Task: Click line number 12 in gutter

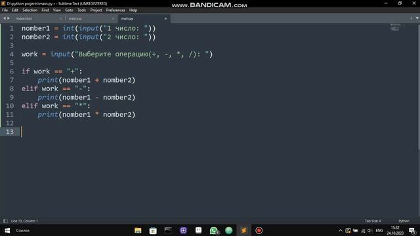Action: pyautogui.click(x=10, y=123)
